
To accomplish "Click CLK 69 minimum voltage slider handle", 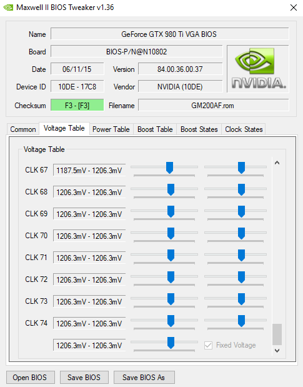I will coord(171,211).
